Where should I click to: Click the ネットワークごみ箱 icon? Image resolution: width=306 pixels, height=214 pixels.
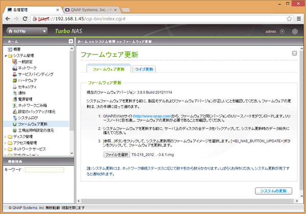(x=15, y=105)
